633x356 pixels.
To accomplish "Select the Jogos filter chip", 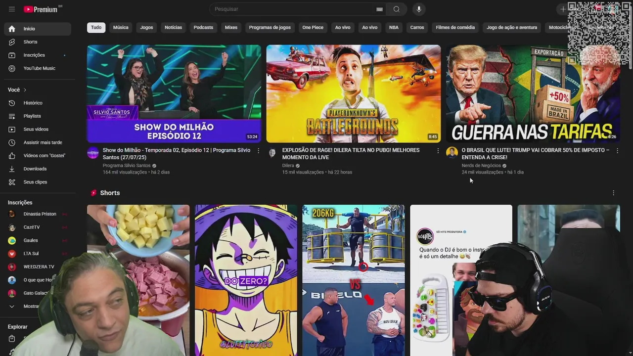I will click(x=146, y=28).
